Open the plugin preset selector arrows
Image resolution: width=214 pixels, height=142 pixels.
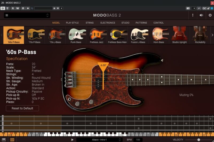pos(47,15)
